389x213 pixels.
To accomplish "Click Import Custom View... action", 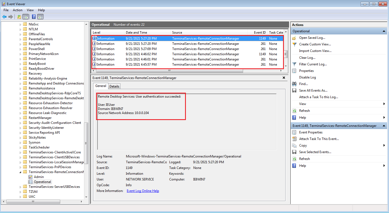I will tap(315, 51).
